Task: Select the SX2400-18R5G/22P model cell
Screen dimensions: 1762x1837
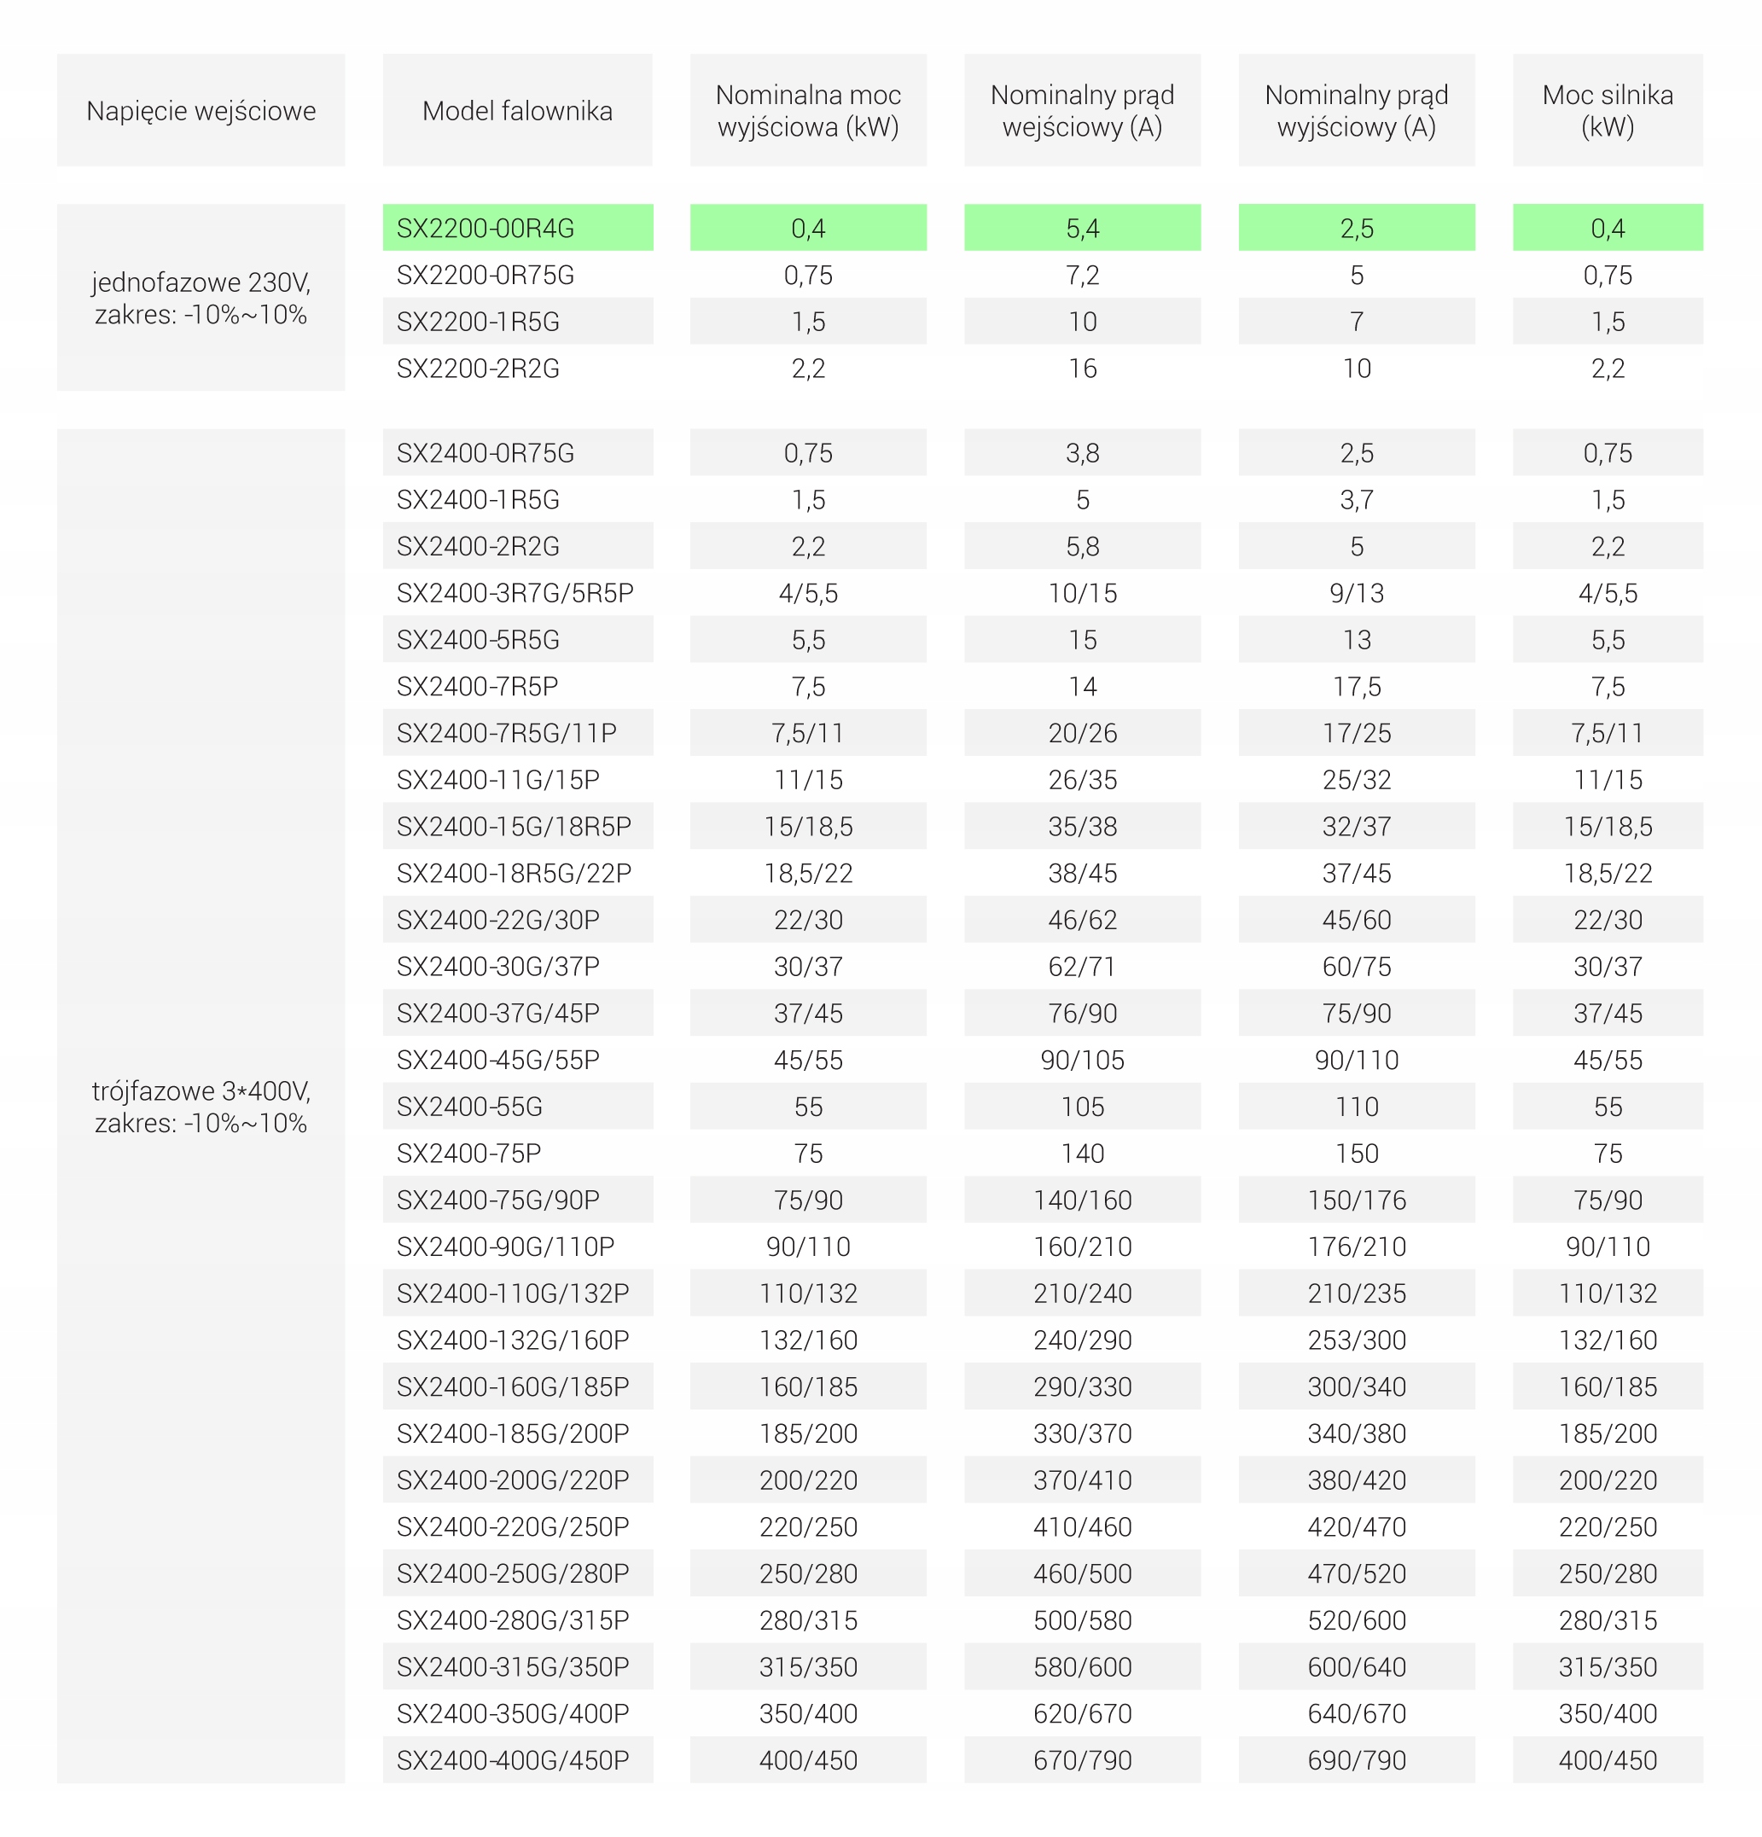Action: pyautogui.click(x=514, y=873)
